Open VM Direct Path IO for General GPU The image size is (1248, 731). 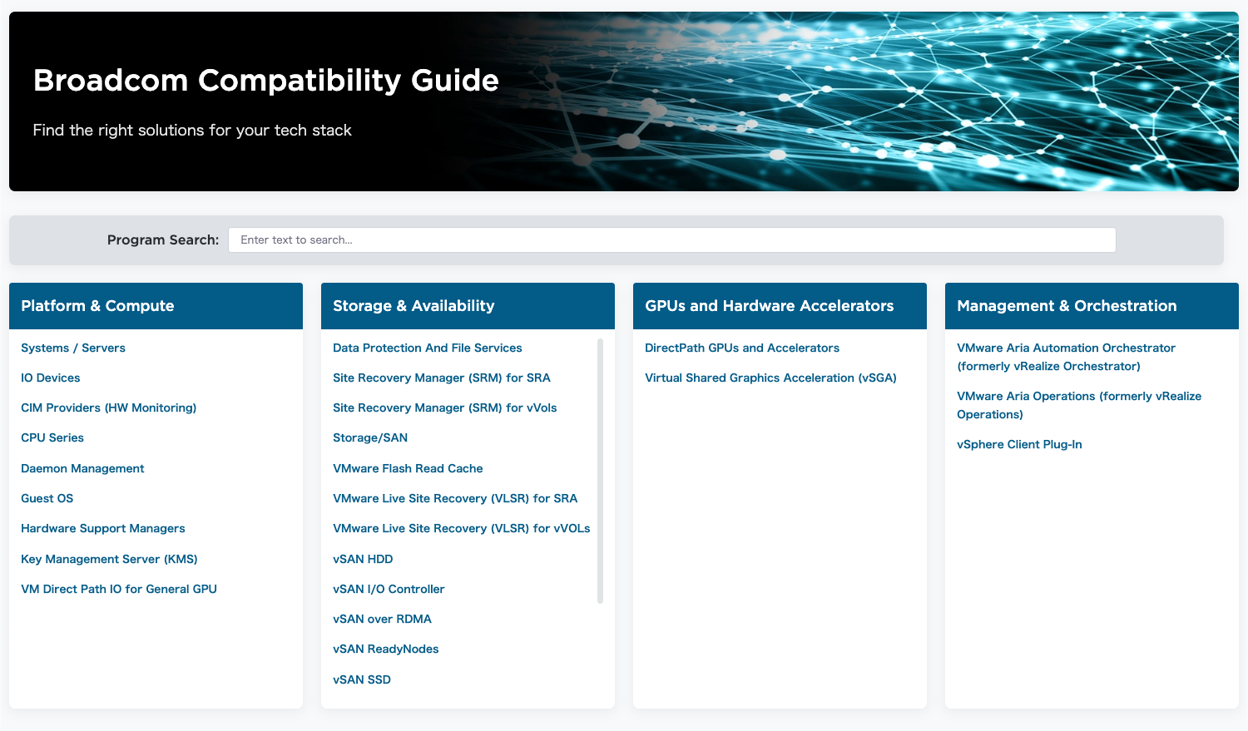pyautogui.click(x=119, y=589)
